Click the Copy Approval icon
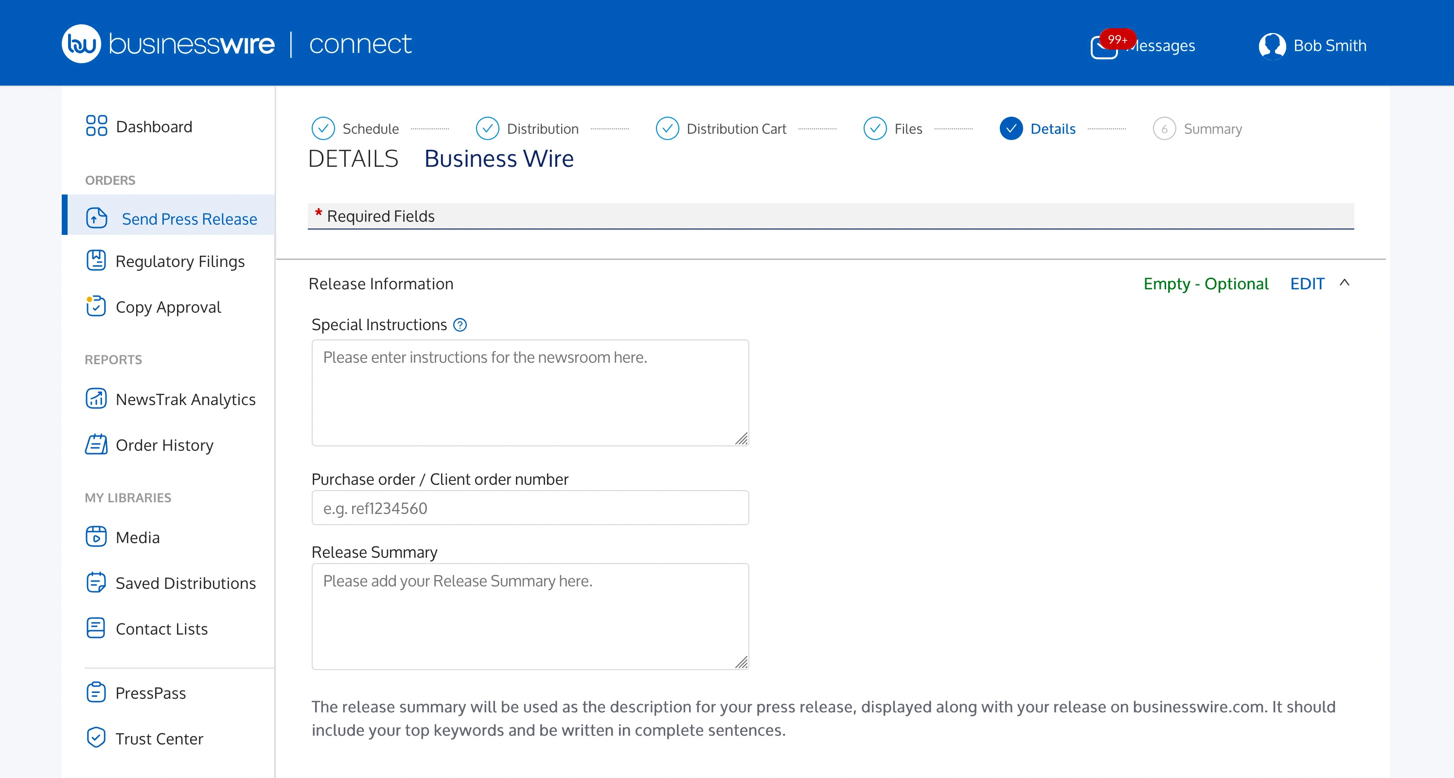Viewport: 1454px width, 778px height. 96,306
